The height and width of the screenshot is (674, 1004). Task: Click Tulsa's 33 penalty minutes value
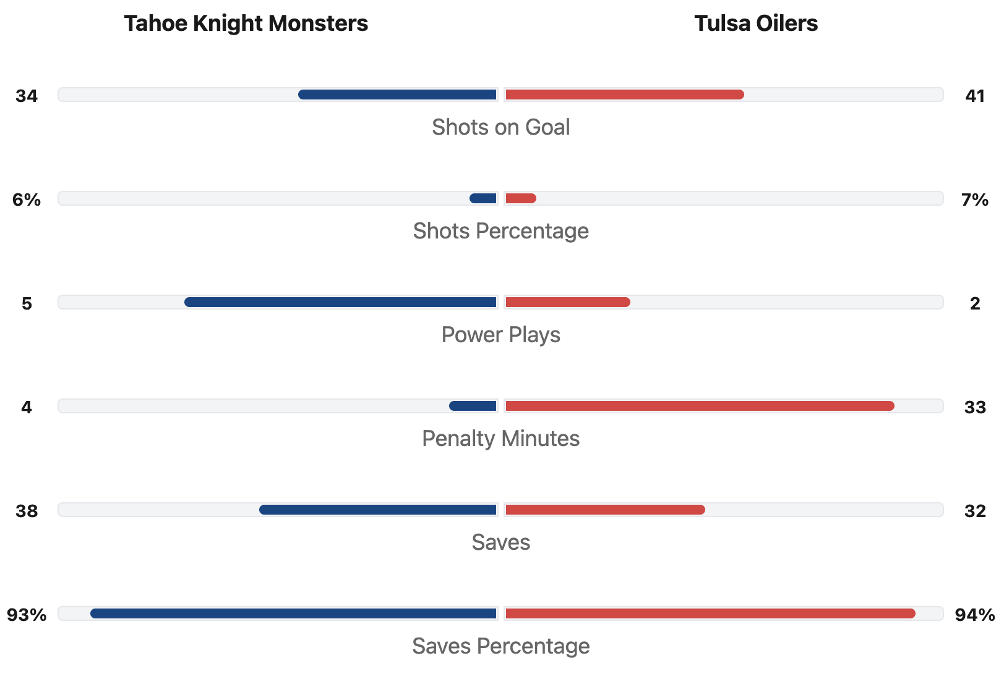point(974,407)
